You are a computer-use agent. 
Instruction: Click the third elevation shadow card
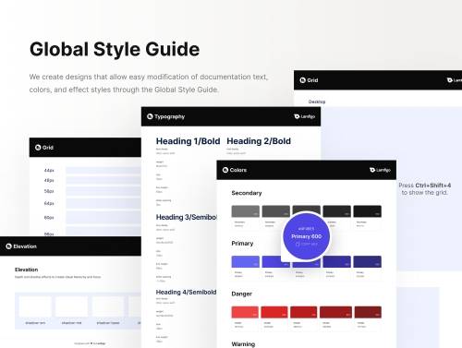[x=108, y=306]
